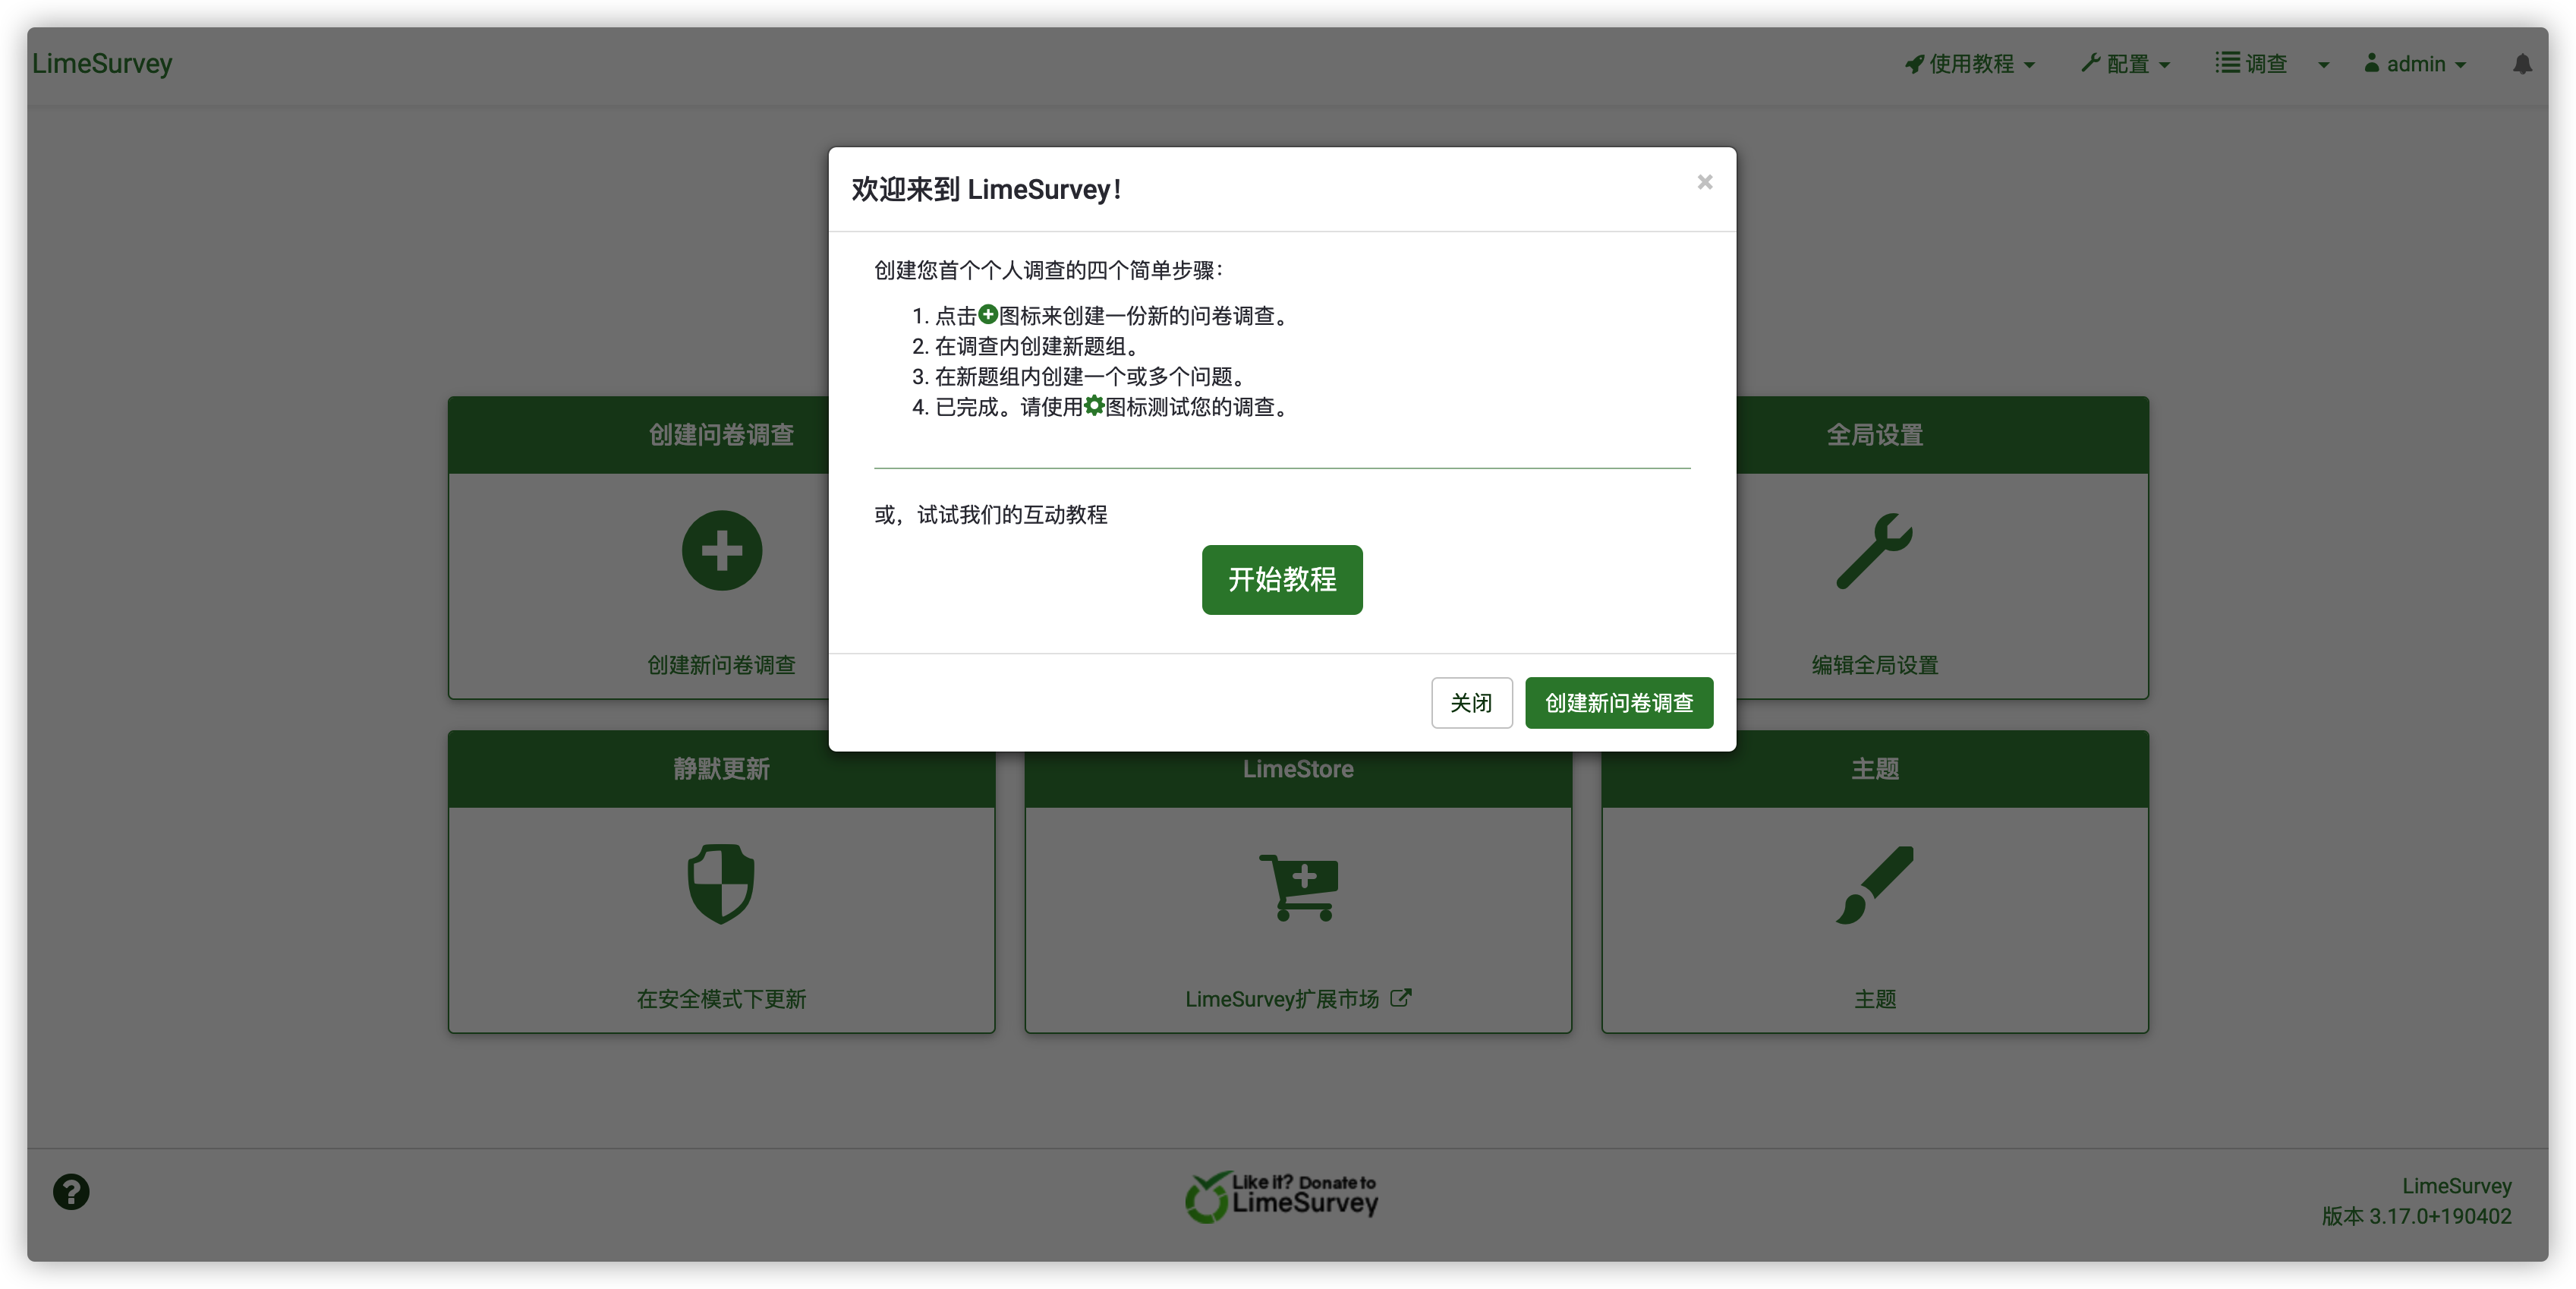2576x1289 pixels.
Task: Click the question mark help icon
Action: pyautogui.click(x=71, y=1191)
